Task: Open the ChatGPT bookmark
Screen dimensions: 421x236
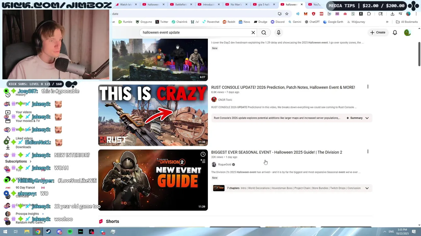Action: click(312, 22)
